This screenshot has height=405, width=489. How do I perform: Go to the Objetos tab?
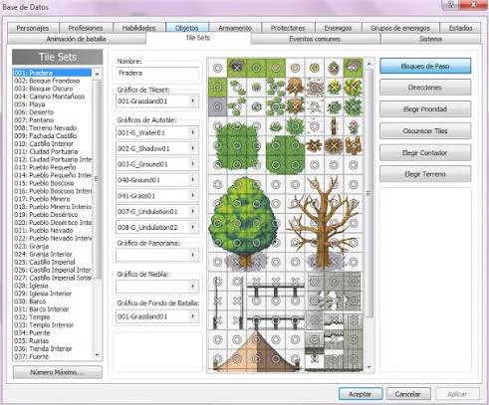tap(187, 28)
